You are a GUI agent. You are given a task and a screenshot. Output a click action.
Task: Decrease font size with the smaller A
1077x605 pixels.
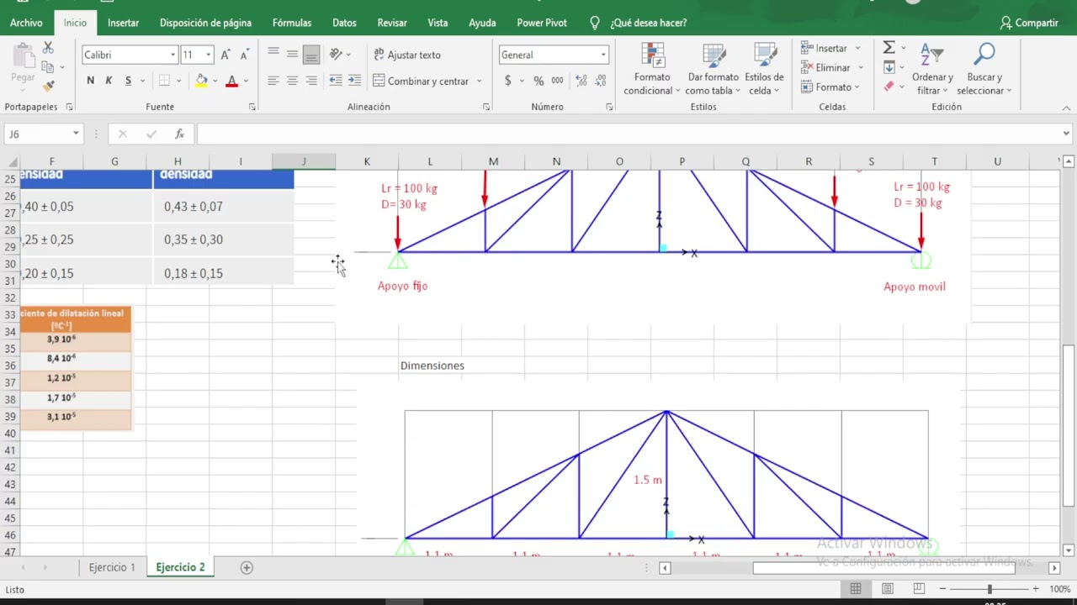coord(244,55)
